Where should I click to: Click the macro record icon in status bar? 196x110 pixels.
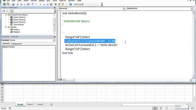pos(10,108)
